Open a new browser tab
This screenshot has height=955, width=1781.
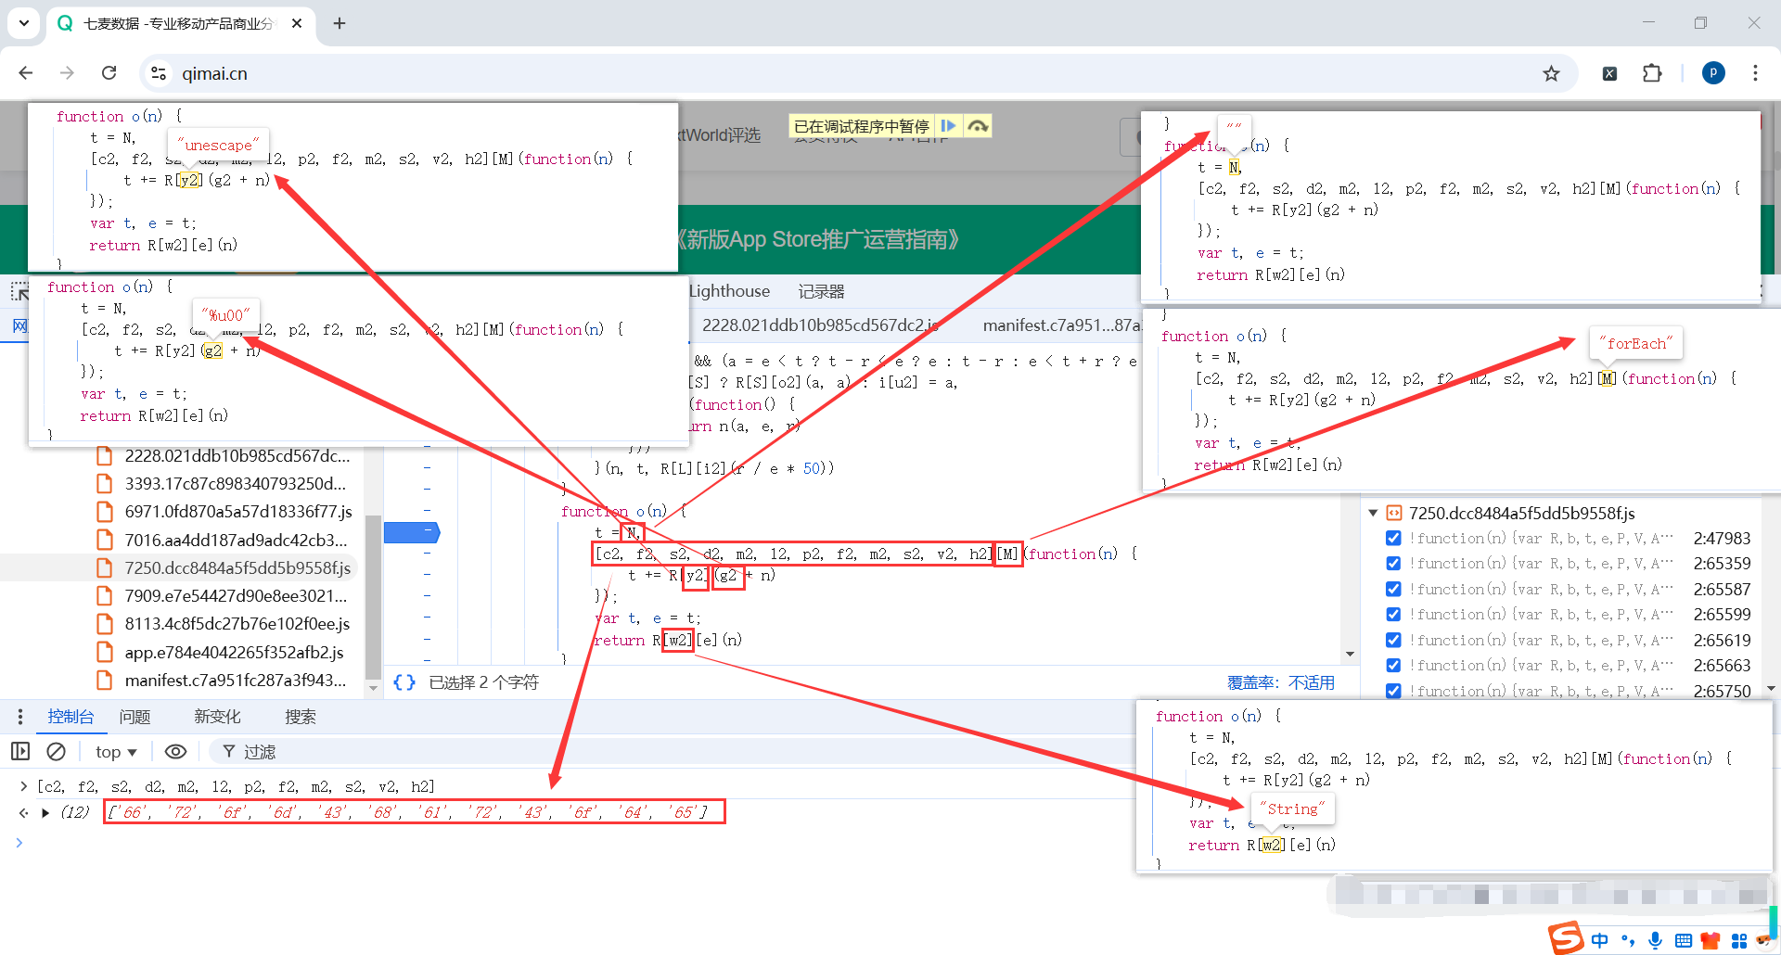[x=340, y=23]
